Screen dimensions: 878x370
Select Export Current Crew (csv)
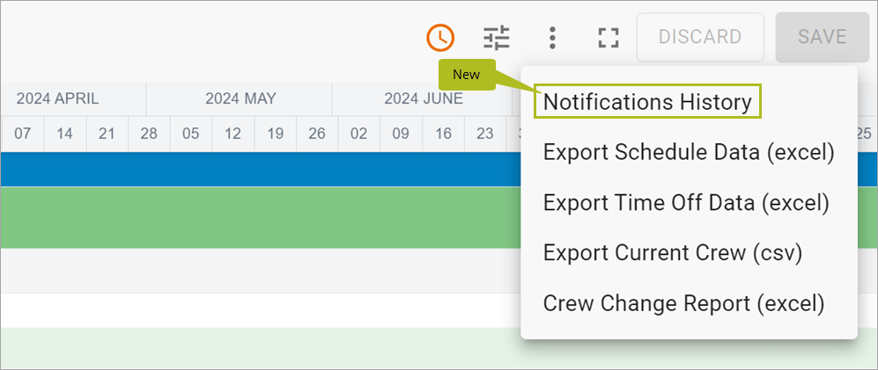tap(673, 252)
